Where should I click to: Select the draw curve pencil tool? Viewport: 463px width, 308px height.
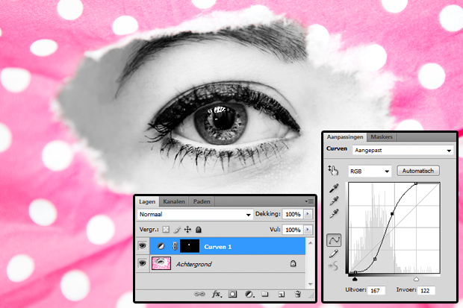334,254
